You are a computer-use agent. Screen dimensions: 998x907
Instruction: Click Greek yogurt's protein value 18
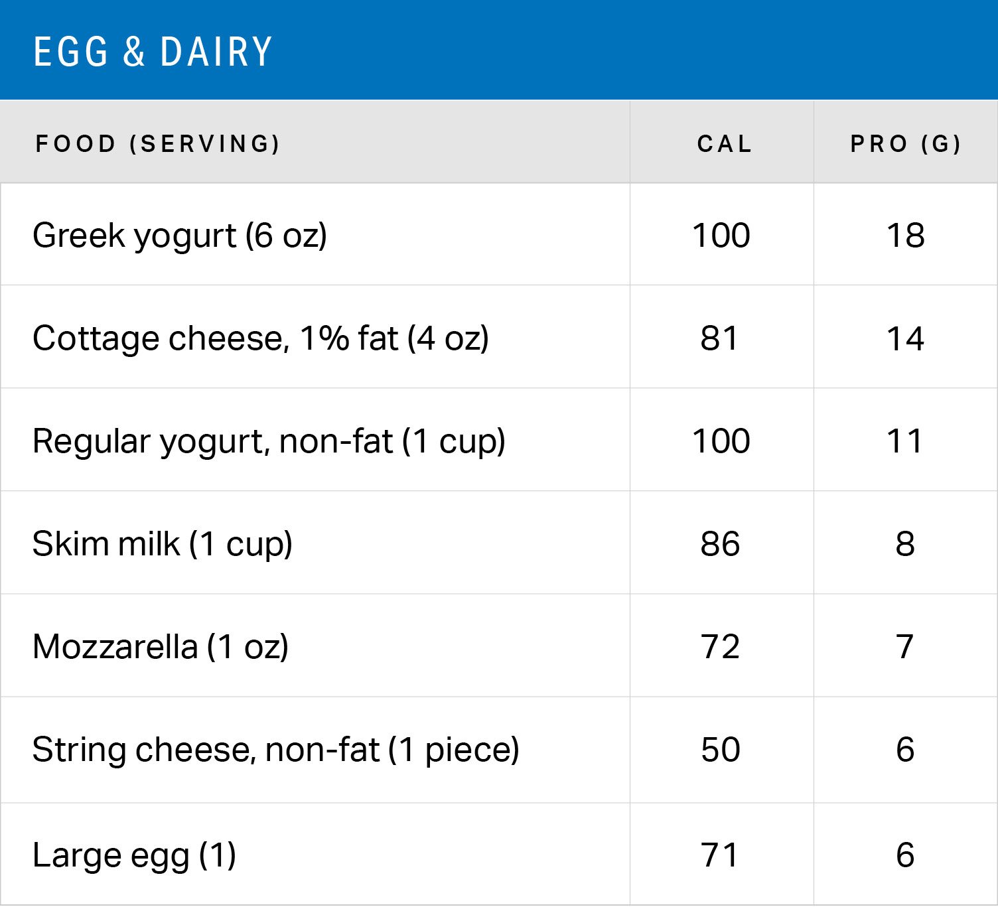tap(905, 236)
